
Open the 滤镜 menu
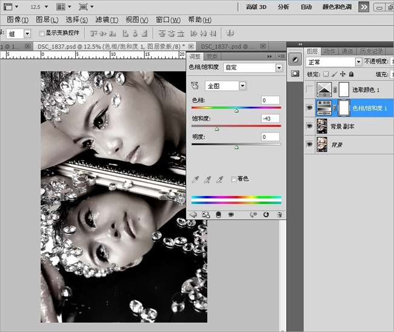point(107,20)
